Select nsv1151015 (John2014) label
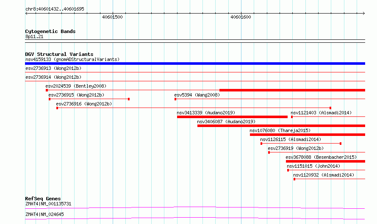The image size is (377, 224). 313,166
